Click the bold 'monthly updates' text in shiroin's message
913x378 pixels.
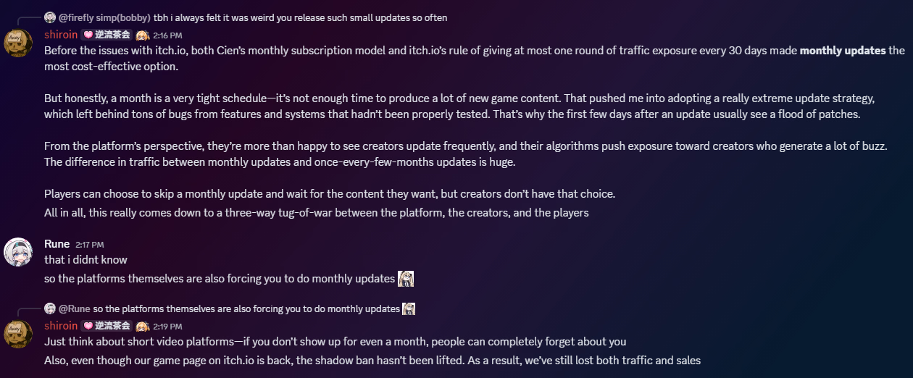tap(843, 51)
